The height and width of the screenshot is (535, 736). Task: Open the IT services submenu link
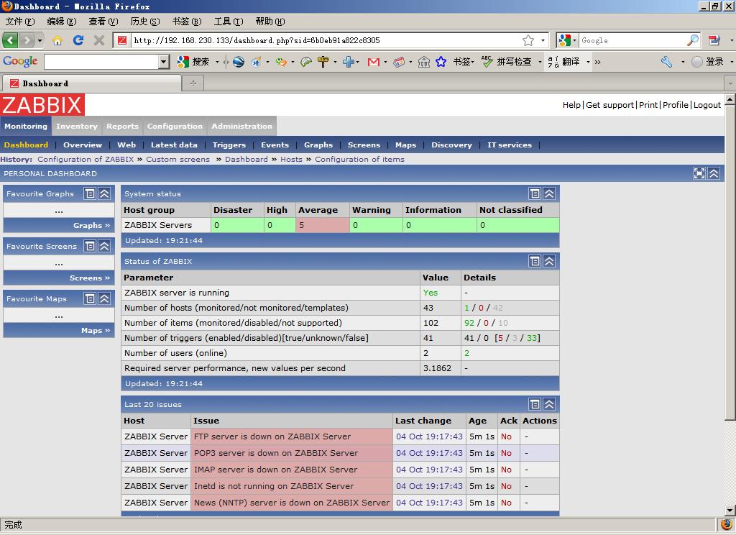pos(510,145)
